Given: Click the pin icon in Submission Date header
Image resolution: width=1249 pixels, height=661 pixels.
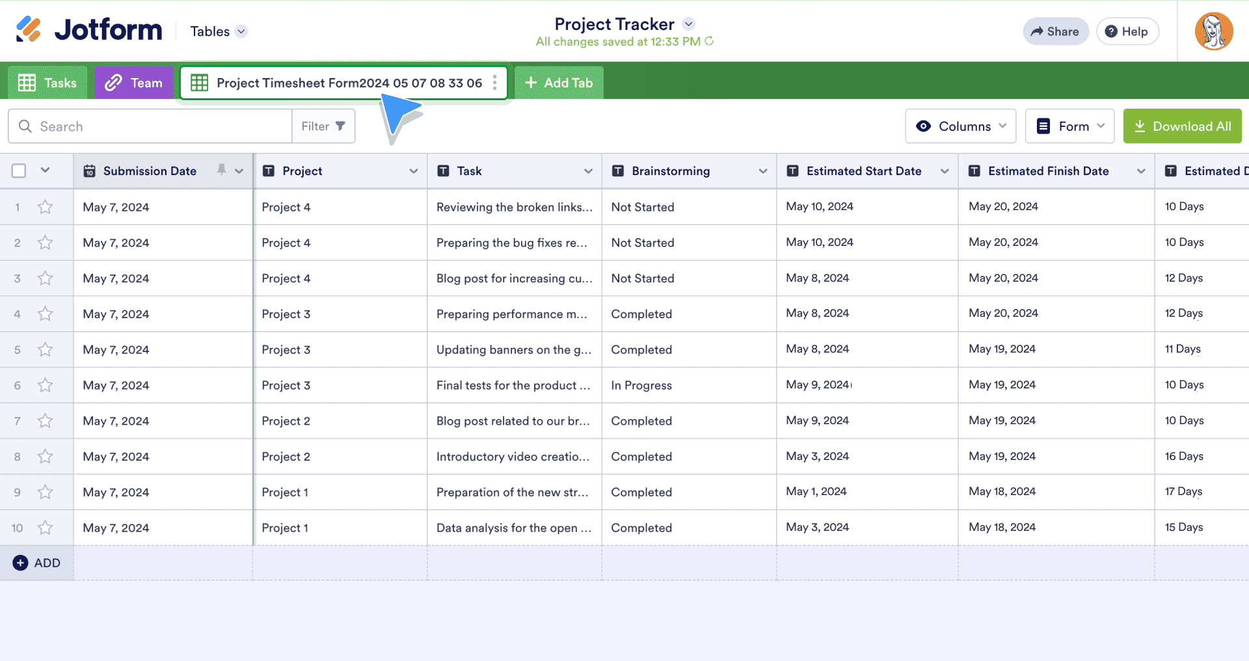Looking at the screenshot, I should coord(222,170).
